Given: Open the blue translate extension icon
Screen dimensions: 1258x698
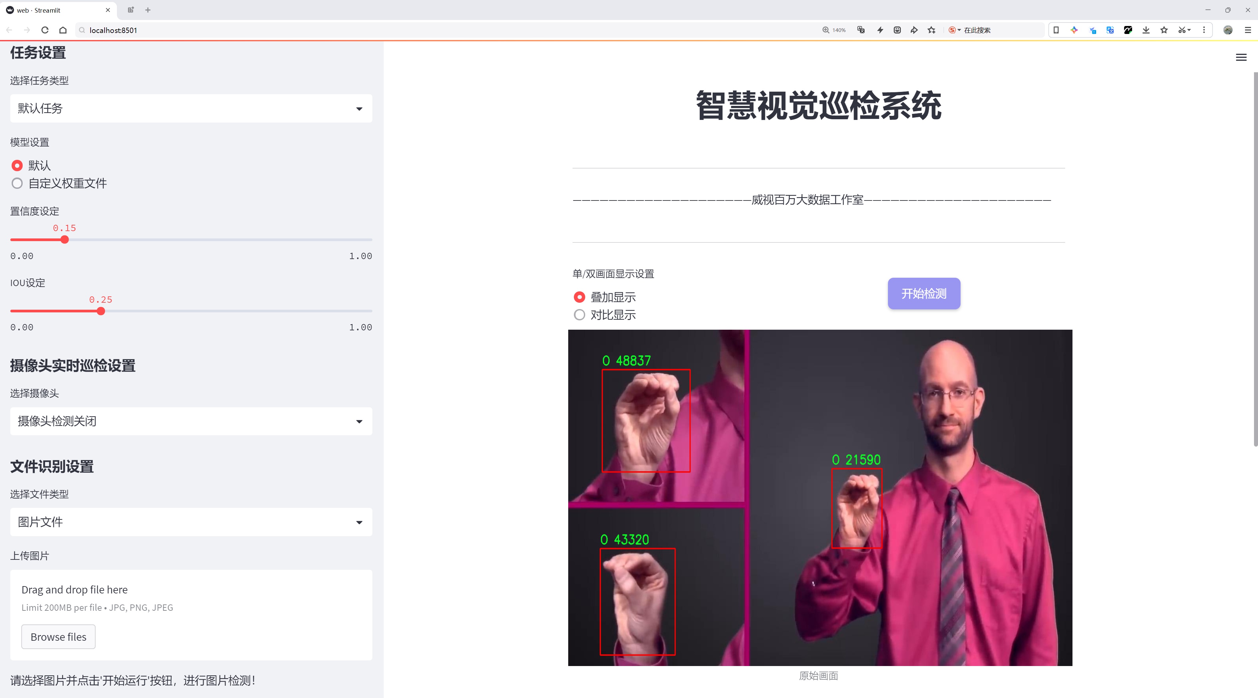Looking at the screenshot, I should point(1110,30).
